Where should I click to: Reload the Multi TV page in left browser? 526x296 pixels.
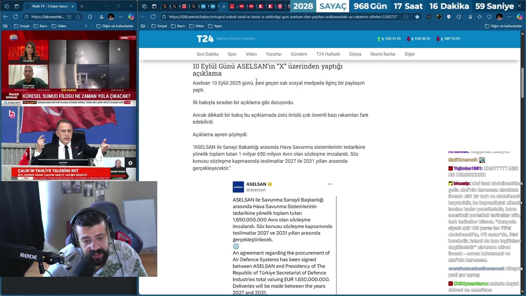pos(16,17)
